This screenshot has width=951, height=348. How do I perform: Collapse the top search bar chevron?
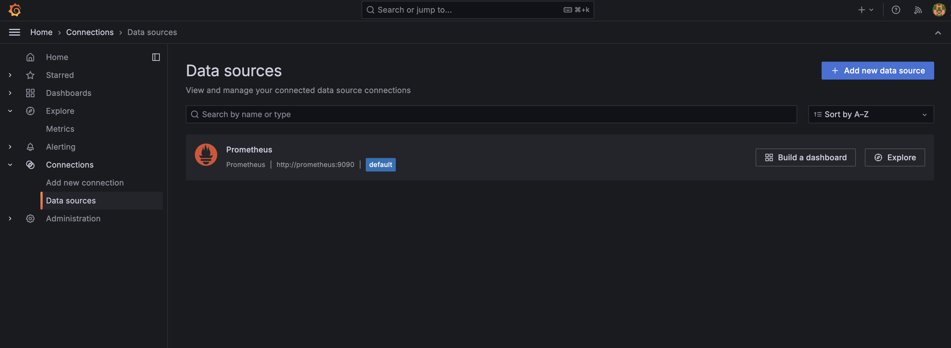(938, 33)
